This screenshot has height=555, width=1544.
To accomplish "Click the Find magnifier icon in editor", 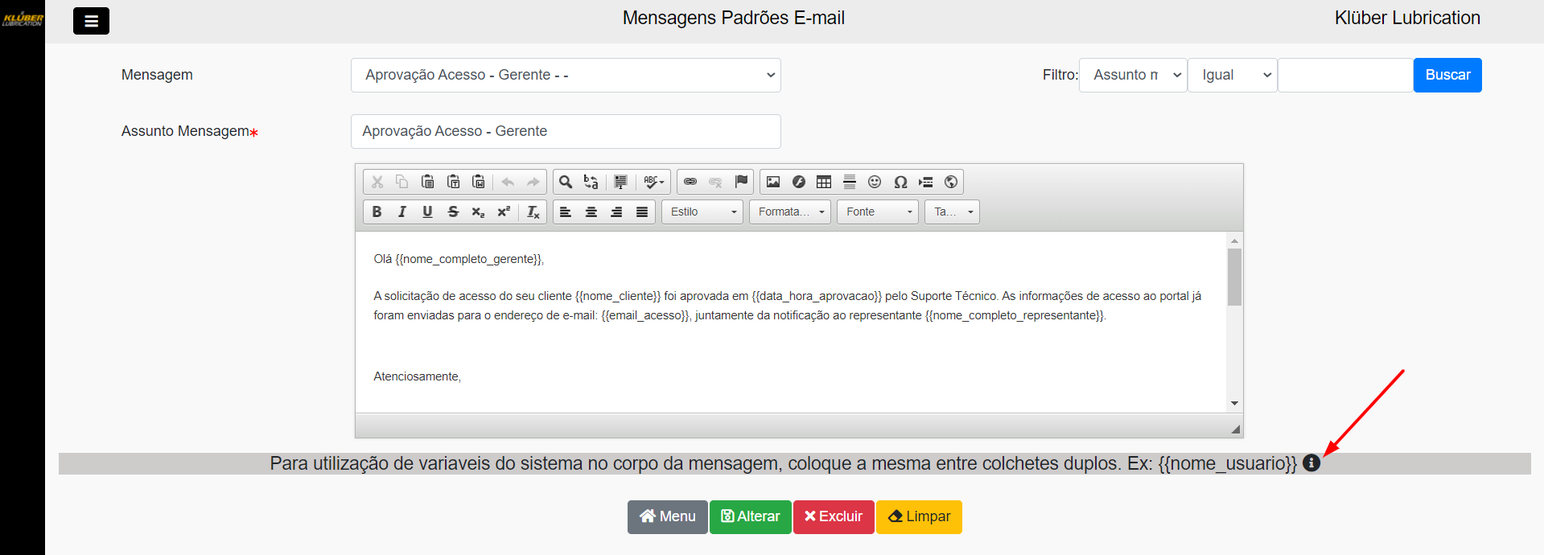I will click(x=566, y=182).
